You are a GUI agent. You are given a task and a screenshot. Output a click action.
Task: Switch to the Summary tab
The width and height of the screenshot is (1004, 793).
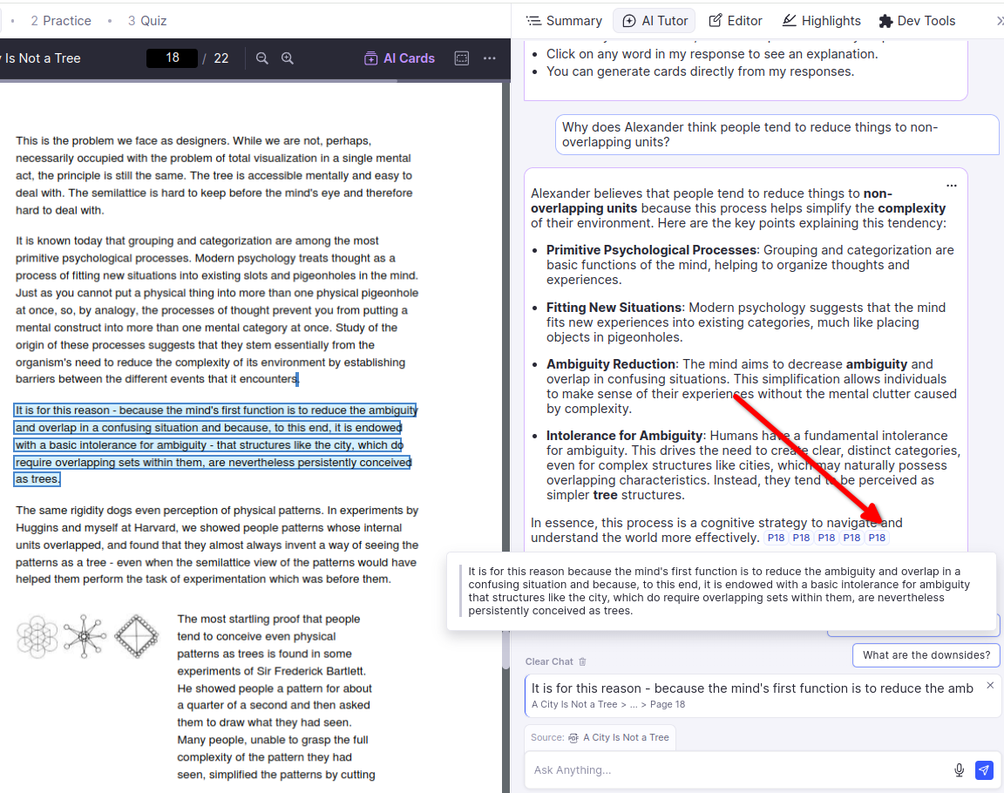point(564,21)
